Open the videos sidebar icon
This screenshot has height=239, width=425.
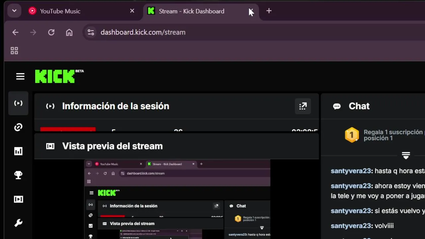[x=18, y=199]
